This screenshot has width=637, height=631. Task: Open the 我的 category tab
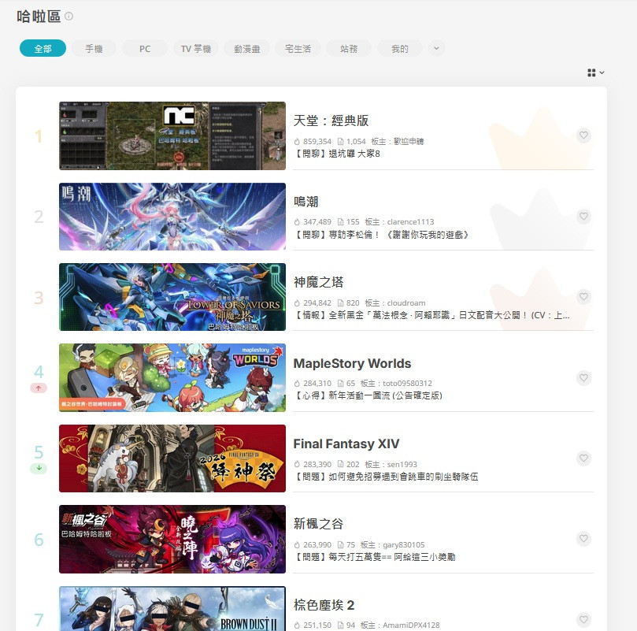400,48
